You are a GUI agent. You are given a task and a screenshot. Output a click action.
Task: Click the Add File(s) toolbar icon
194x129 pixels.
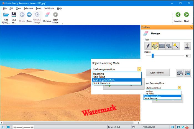point(6,17)
